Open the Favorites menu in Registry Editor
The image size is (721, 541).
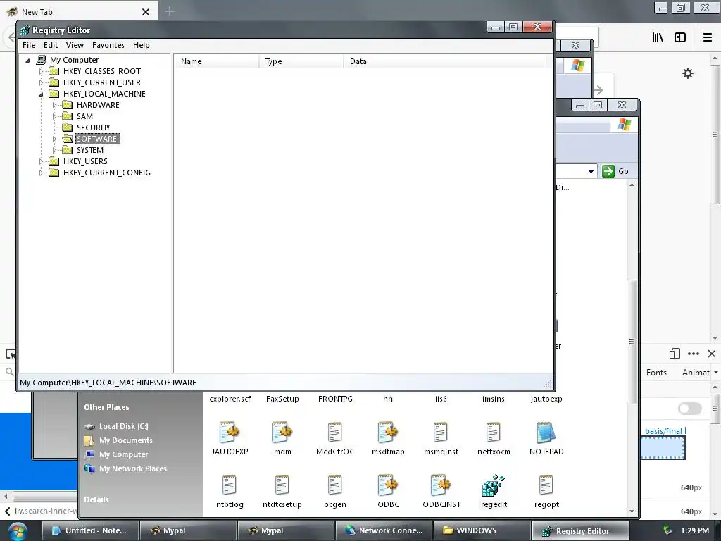tap(108, 45)
